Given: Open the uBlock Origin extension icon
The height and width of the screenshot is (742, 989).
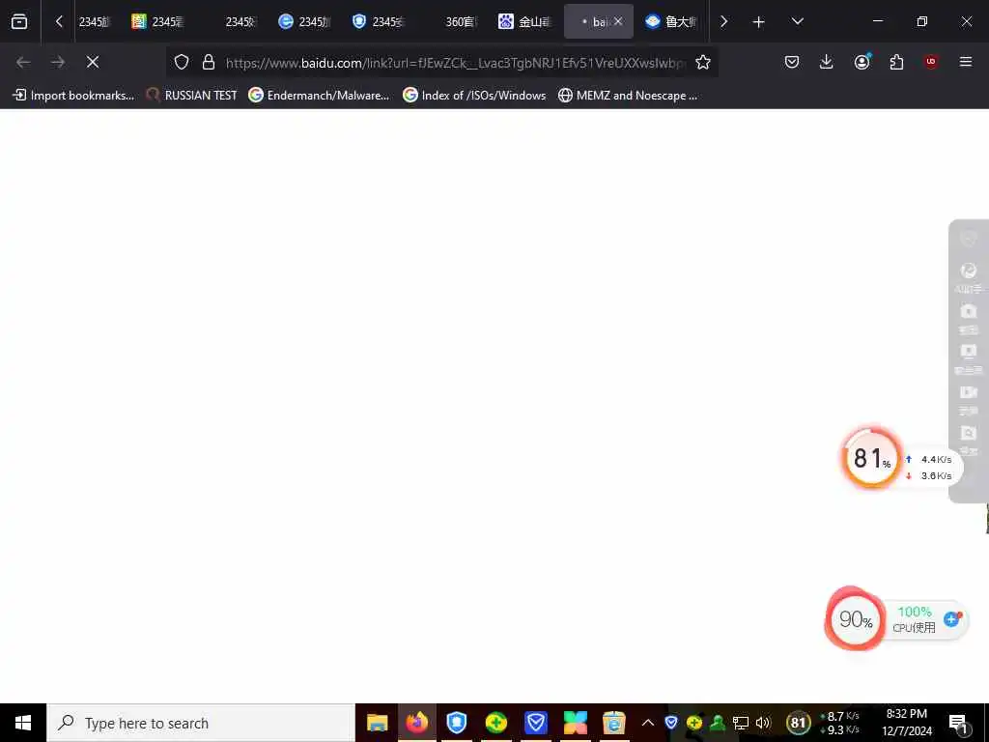Looking at the screenshot, I should click(x=931, y=62).
